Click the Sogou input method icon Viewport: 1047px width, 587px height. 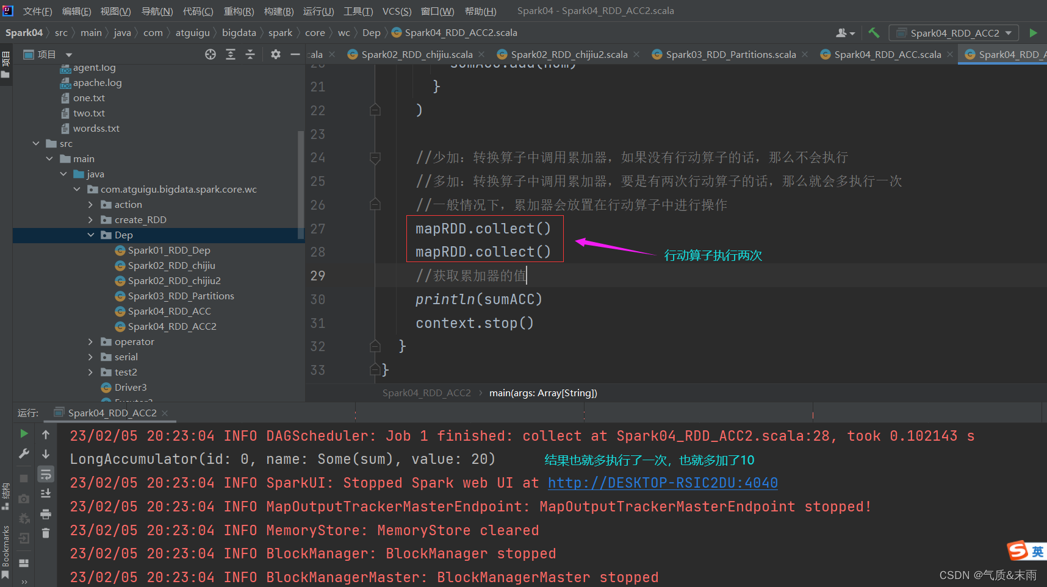(1018, 550)
